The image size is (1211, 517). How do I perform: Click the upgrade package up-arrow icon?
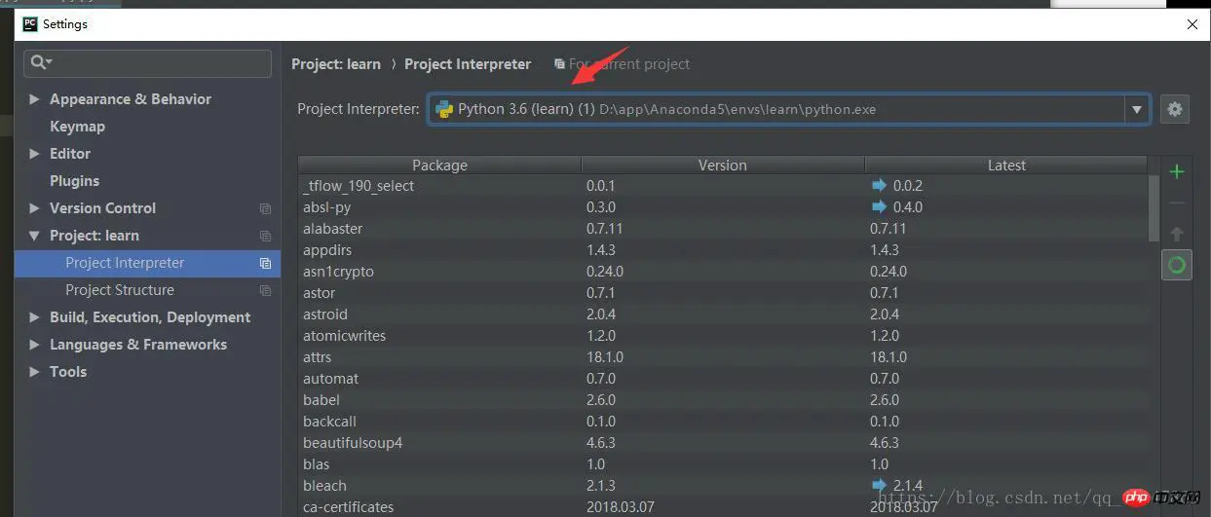1177,234
